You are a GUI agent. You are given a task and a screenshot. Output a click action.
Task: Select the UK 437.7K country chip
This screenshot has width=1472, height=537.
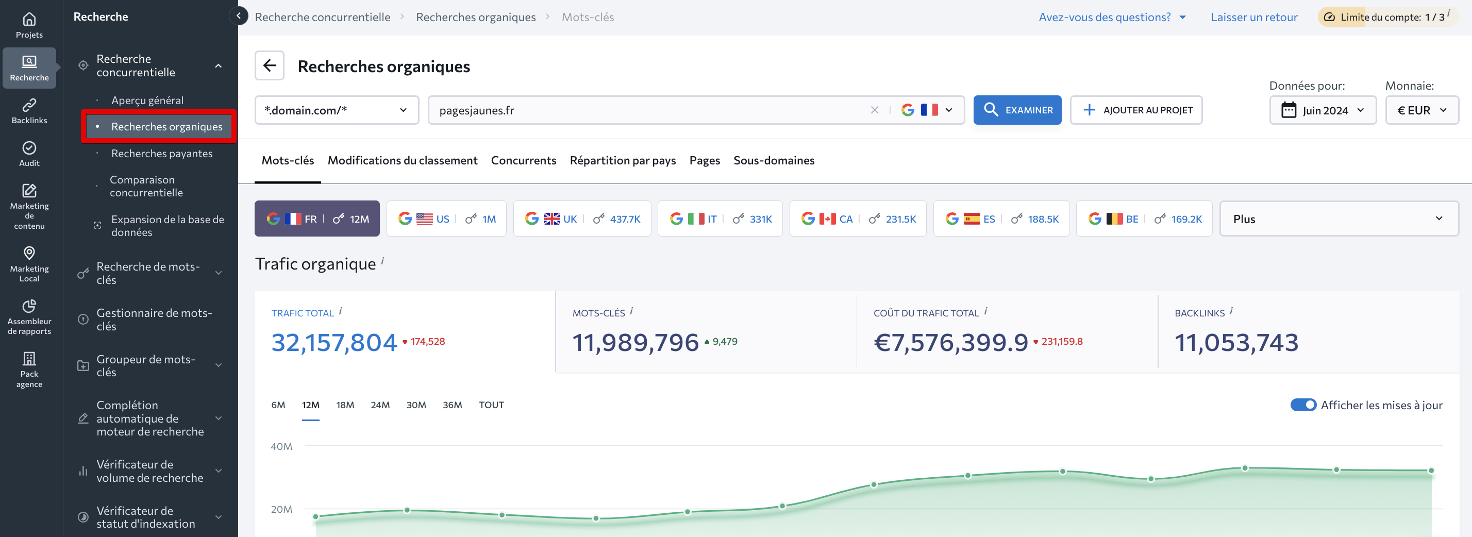point(582,218)
